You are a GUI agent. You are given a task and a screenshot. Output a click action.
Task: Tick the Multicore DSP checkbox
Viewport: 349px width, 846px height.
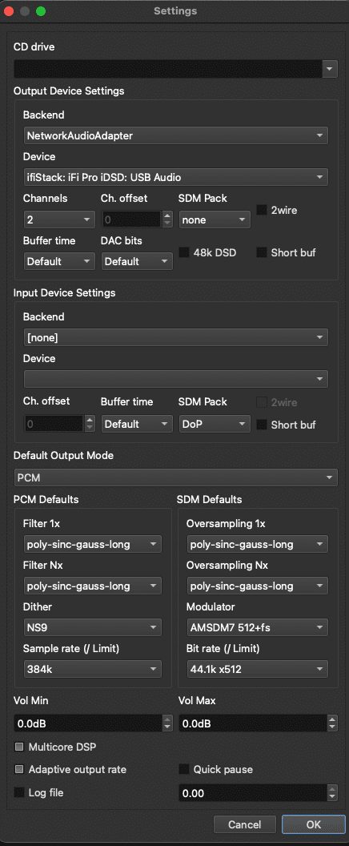point(19,747)
